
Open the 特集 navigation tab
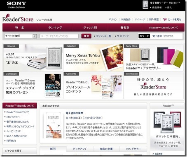point(20,28)
